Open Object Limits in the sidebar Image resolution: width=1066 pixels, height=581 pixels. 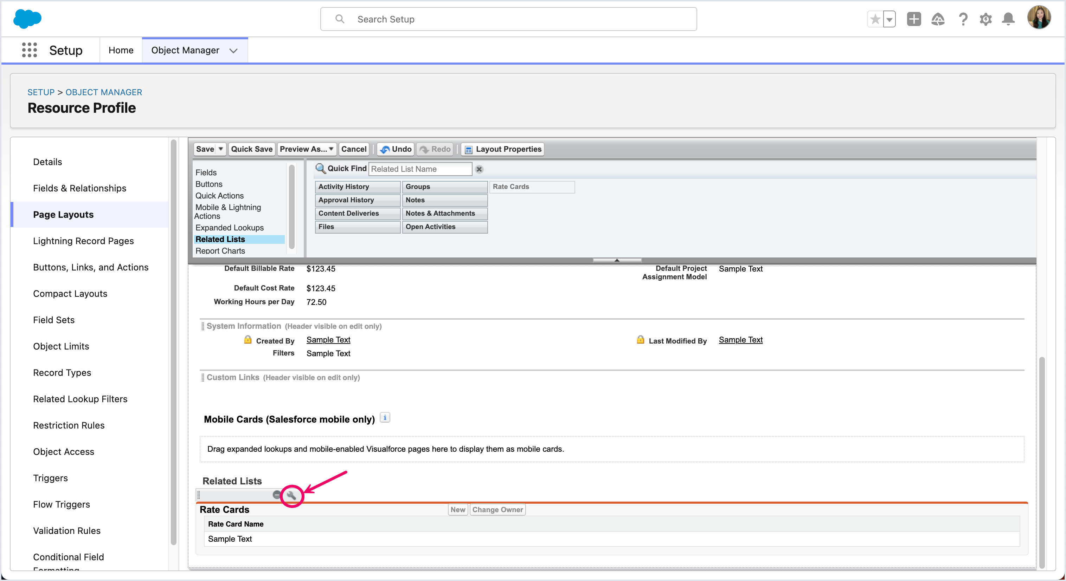point(61,346)
